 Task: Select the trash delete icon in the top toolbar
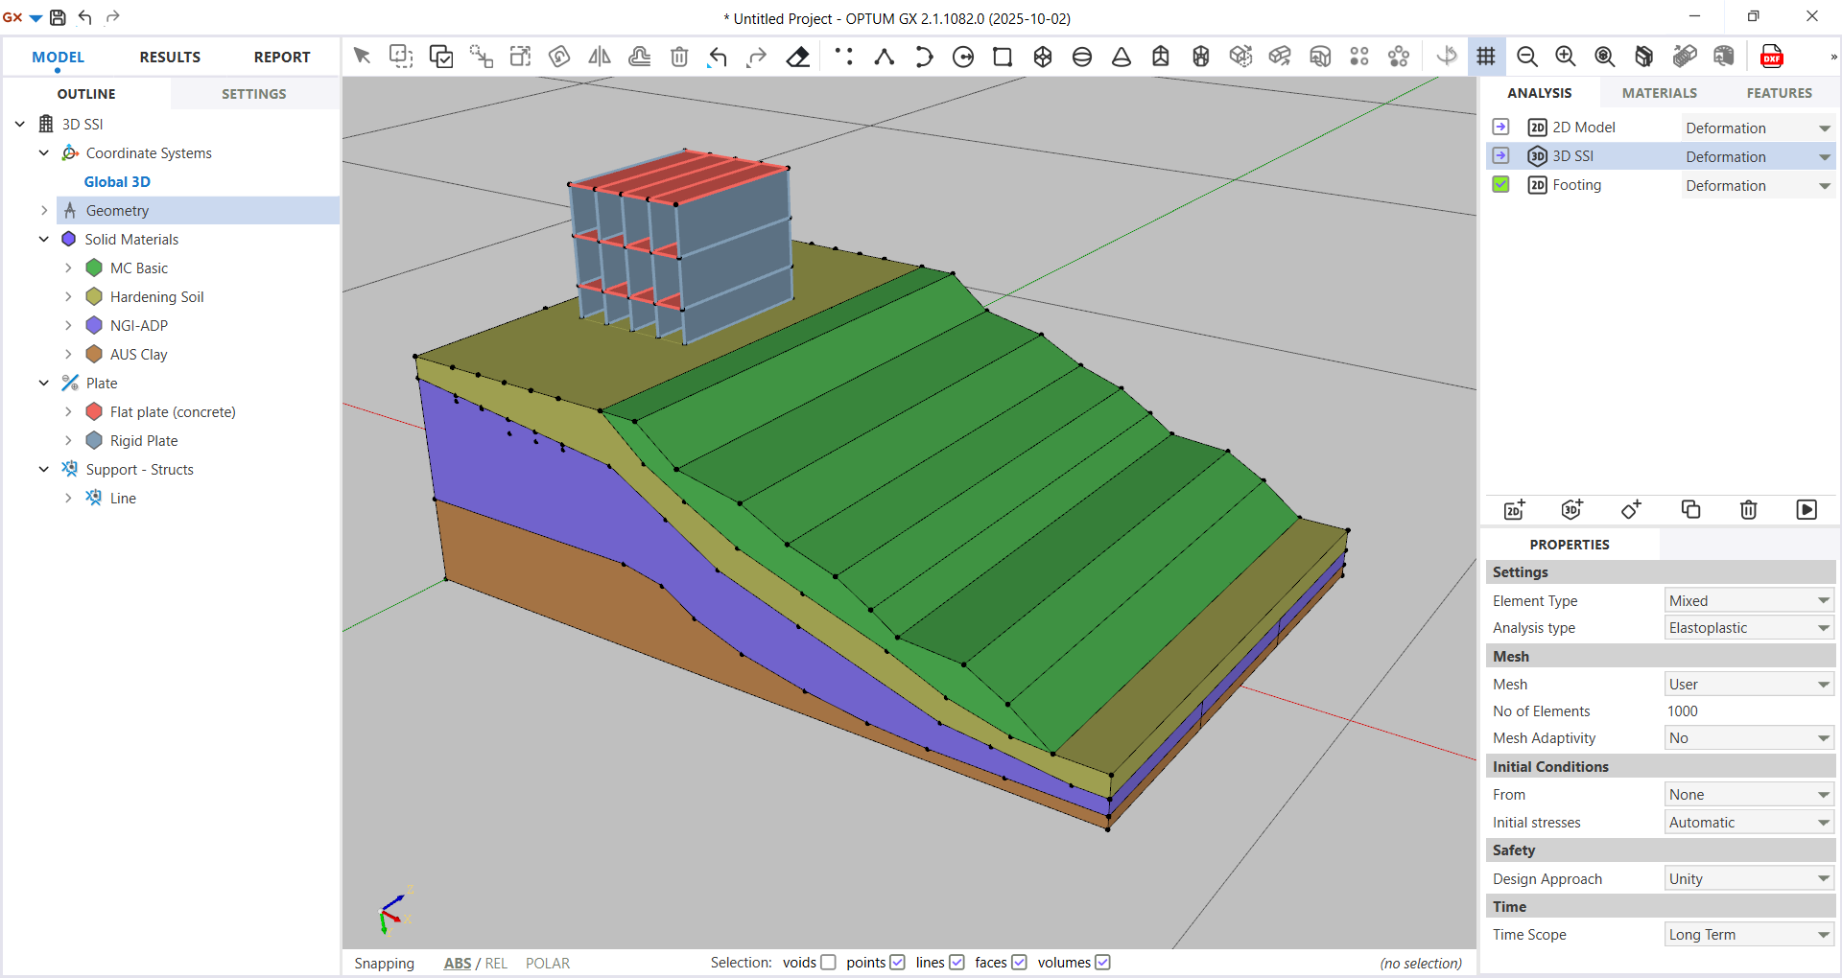pyautogui.click(x=679, y=58)
